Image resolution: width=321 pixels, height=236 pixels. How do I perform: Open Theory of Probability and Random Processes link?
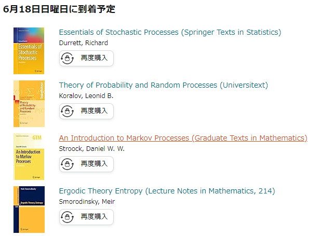[x=163, y=85]
